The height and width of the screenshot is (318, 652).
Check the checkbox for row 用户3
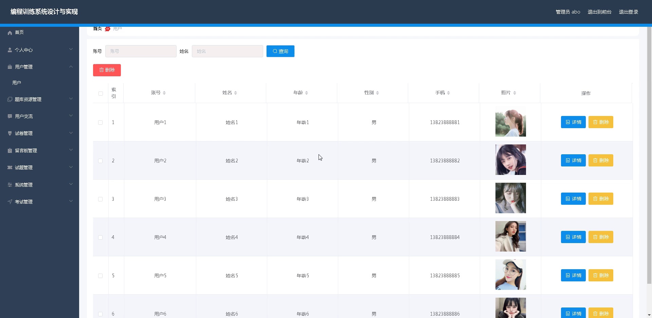point(100,199)
